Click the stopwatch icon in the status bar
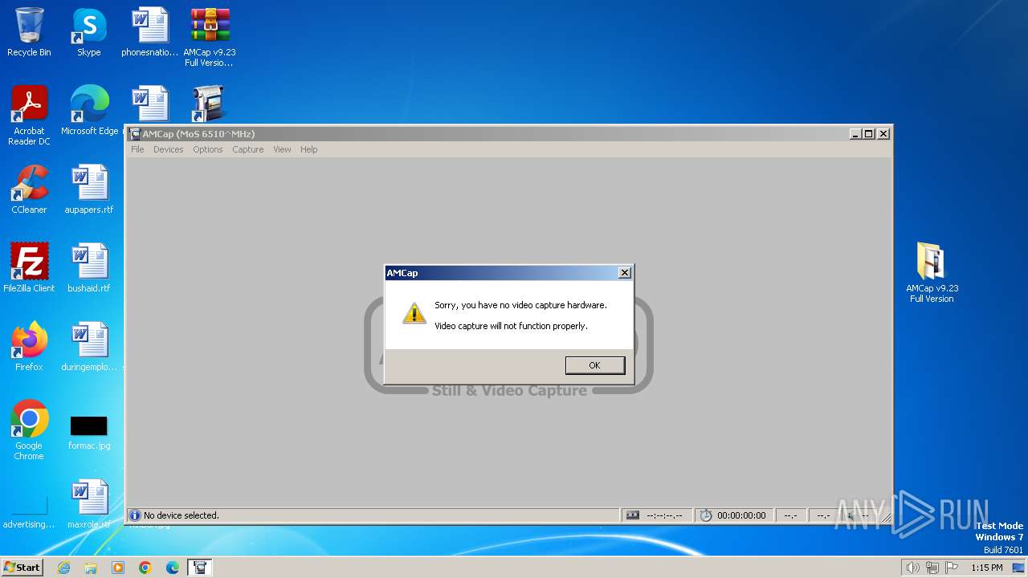 (x=706, y=515)
